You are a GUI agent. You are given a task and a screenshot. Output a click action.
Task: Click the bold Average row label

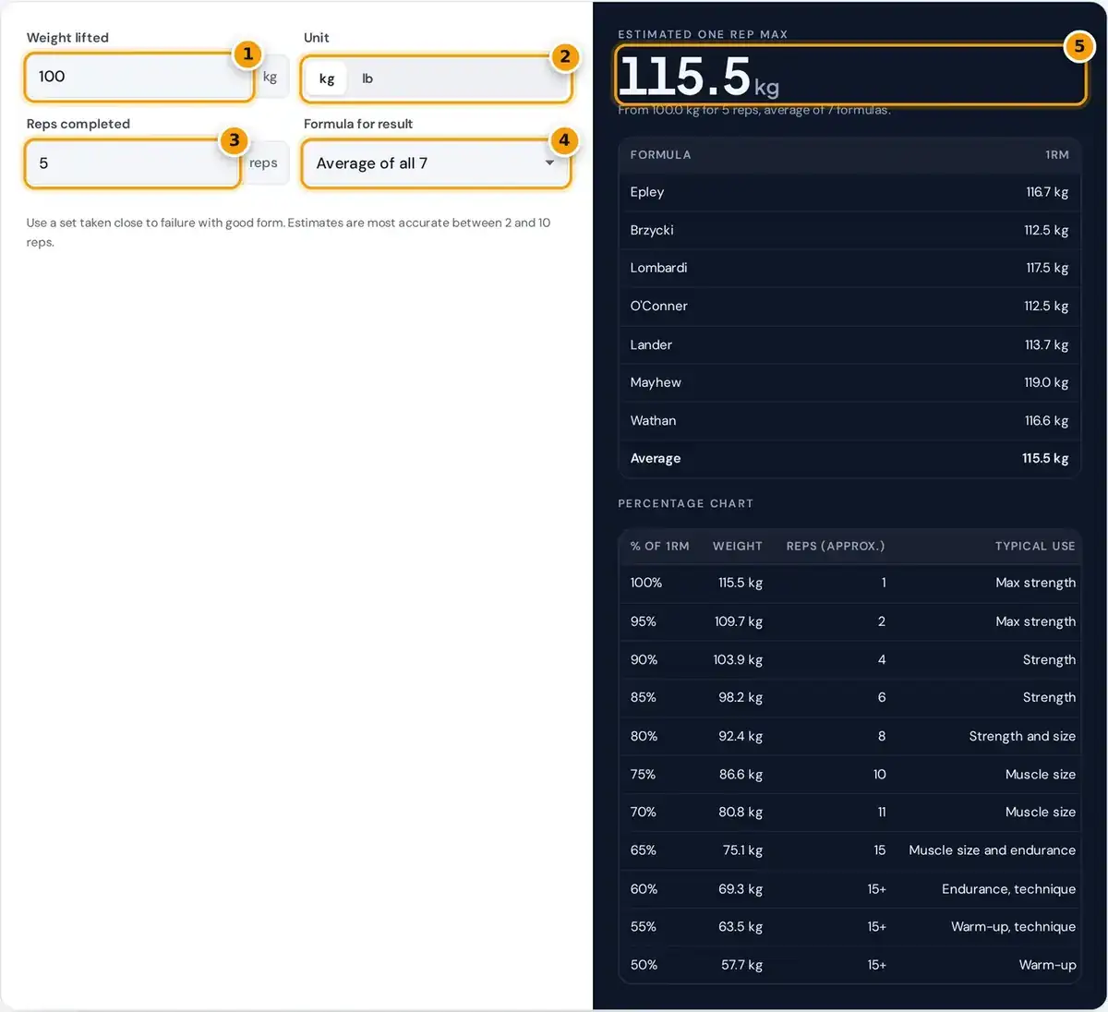tap(656, 459)
